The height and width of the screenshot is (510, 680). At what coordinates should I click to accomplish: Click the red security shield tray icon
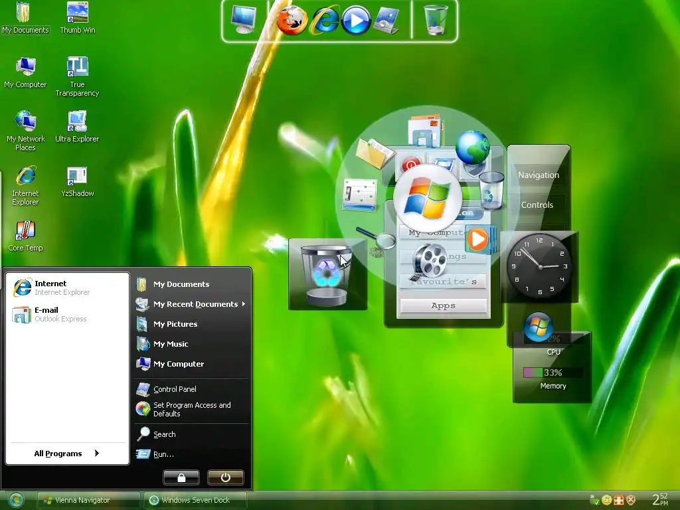tap(631, 500)
